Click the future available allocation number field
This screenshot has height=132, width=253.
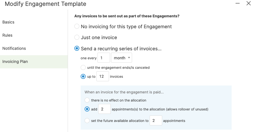(156, 121)
